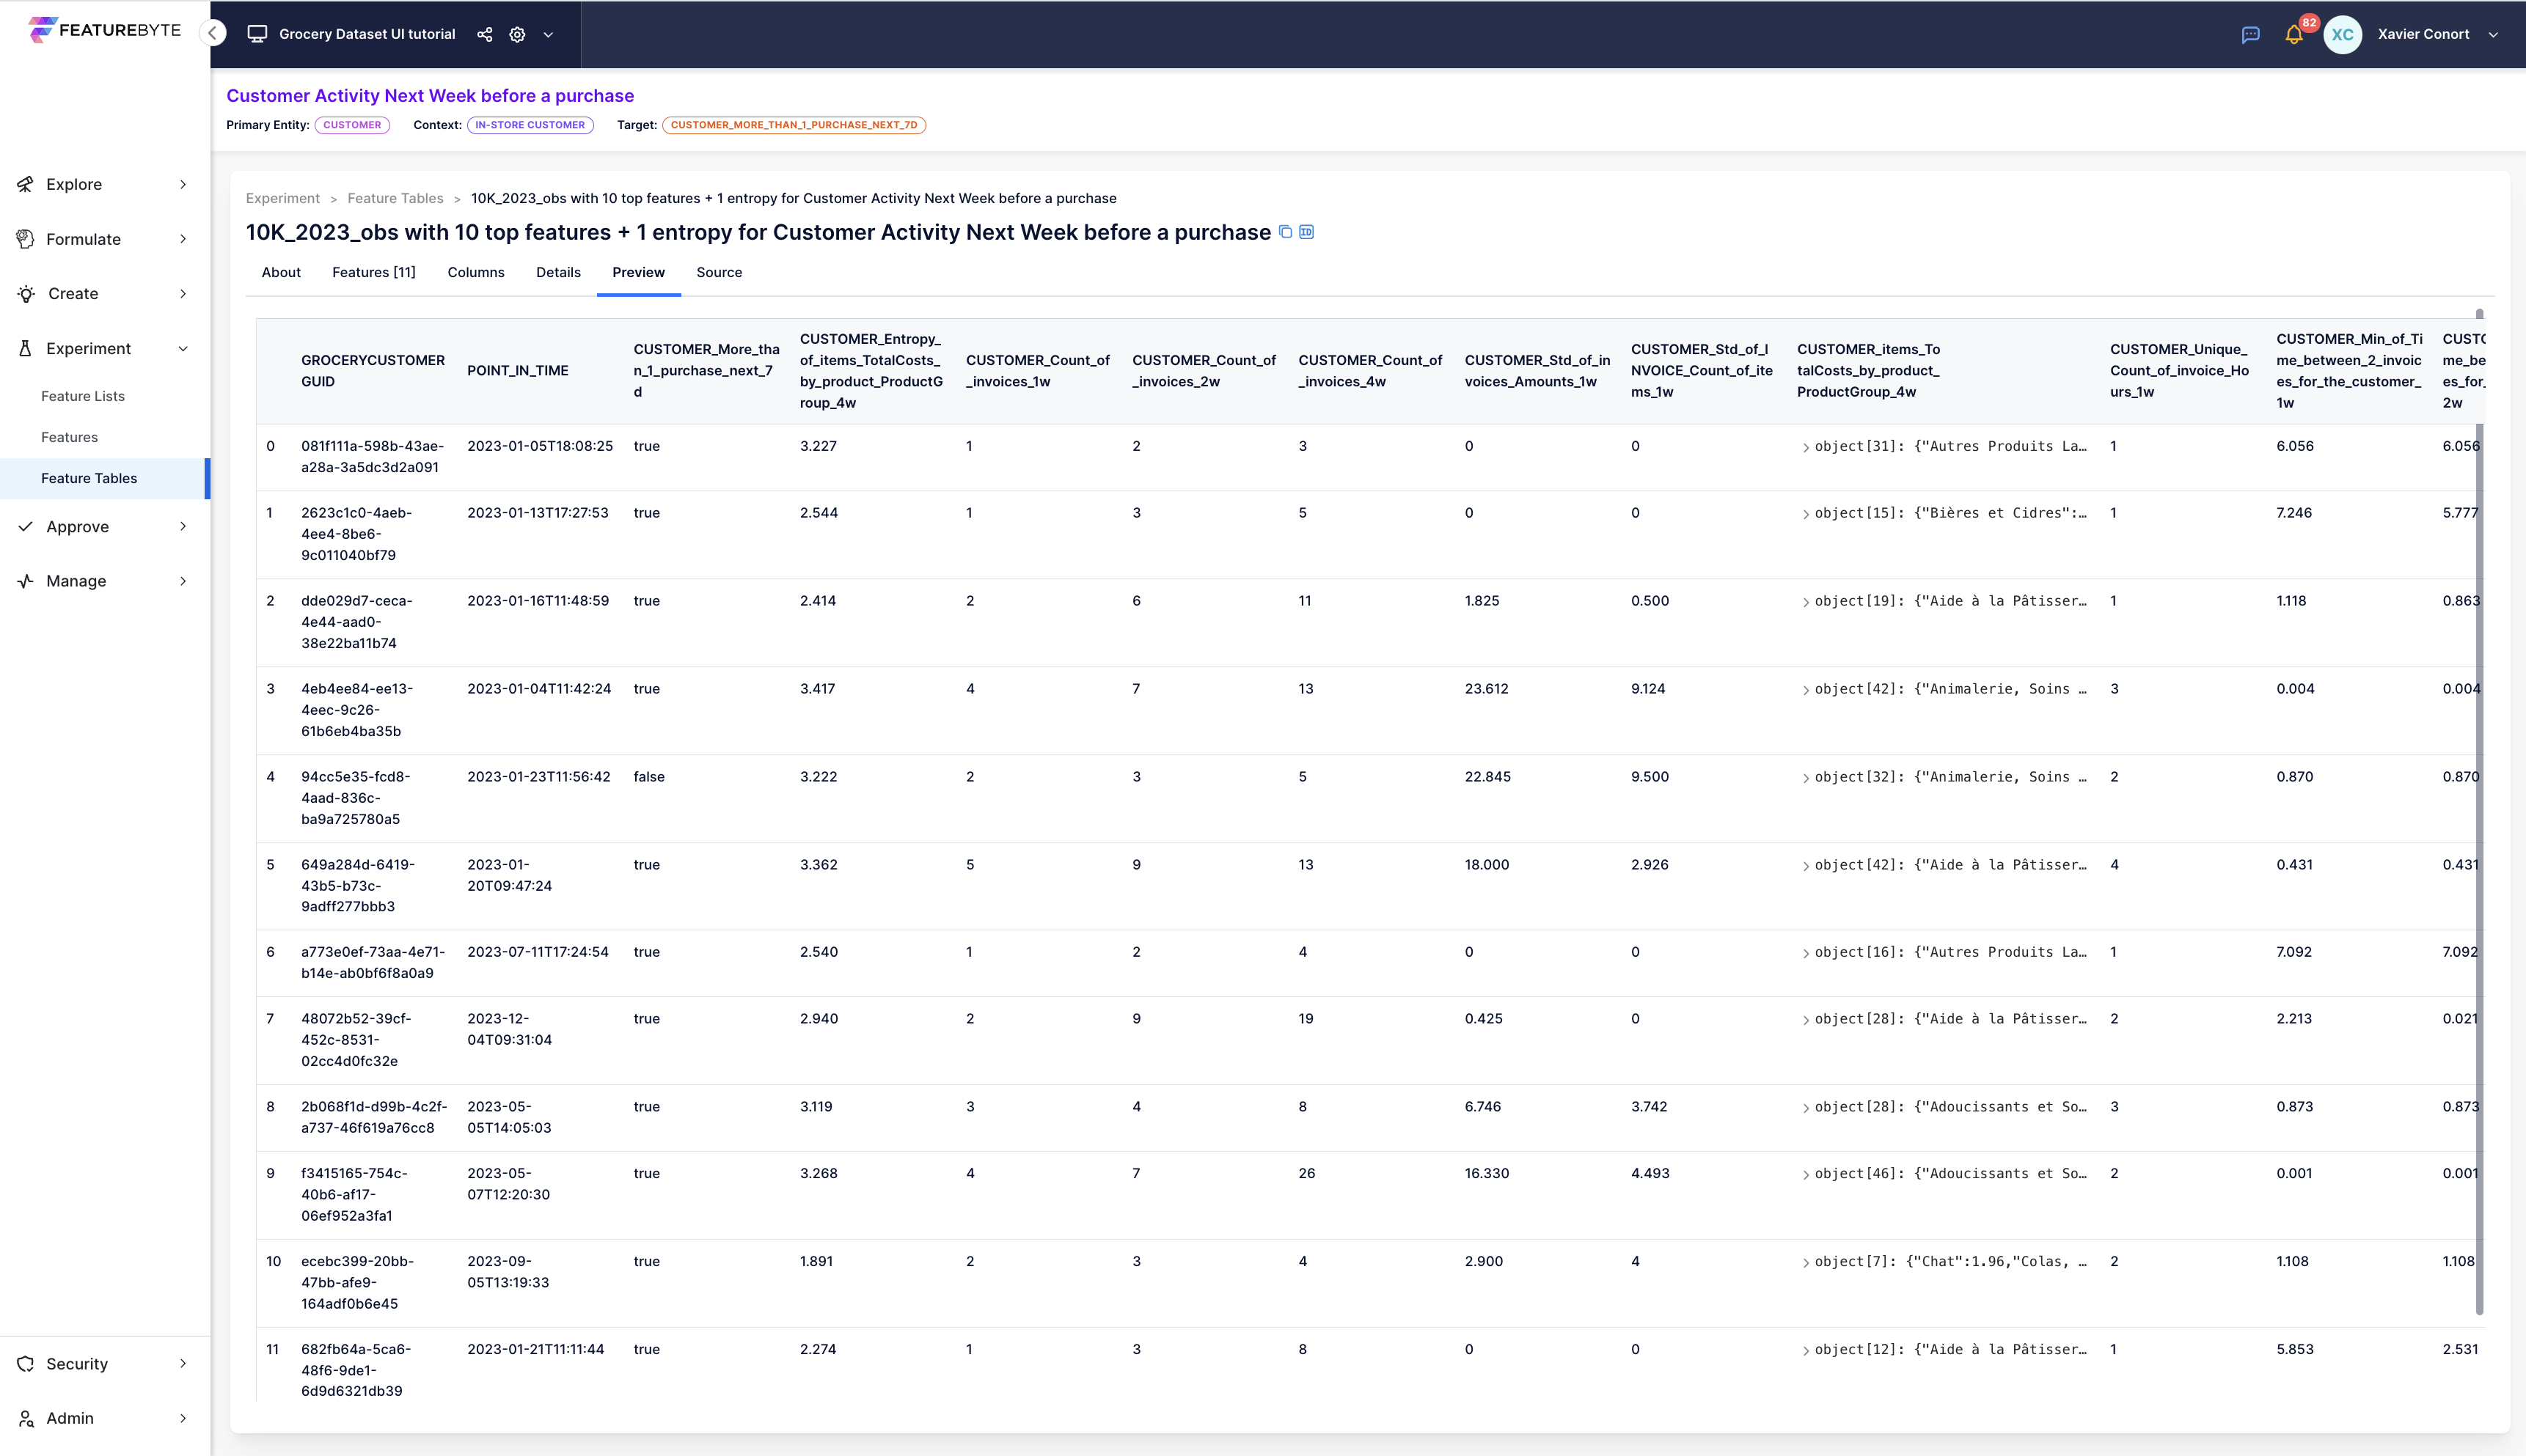Expand the catalog dropdown chevron
Image resolution: width=2526 pixels, height=1456 pixels.
click(548, 34)
